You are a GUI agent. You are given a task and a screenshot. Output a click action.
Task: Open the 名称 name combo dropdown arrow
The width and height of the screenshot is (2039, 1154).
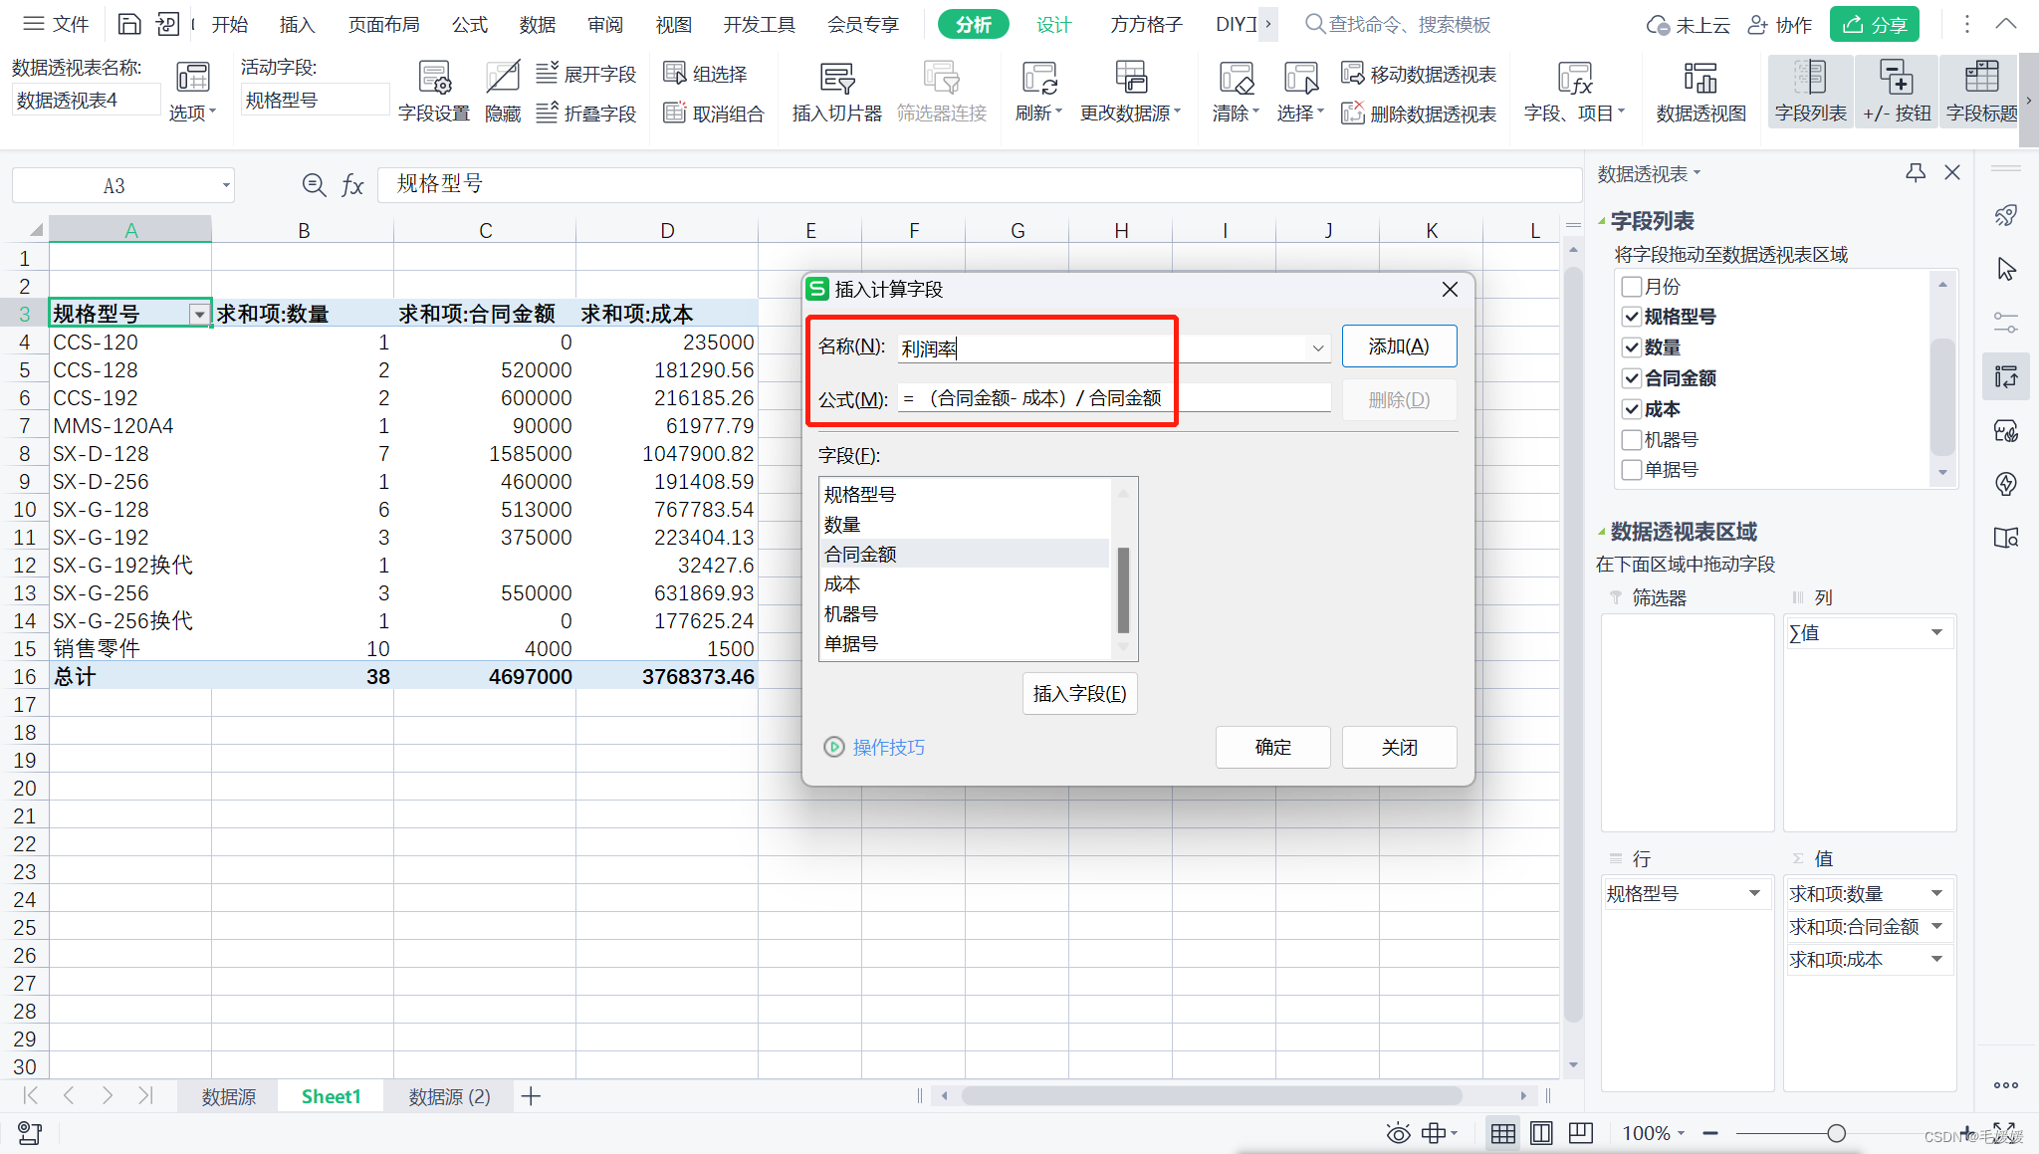pyautogui.click(x=1317, y=348)
